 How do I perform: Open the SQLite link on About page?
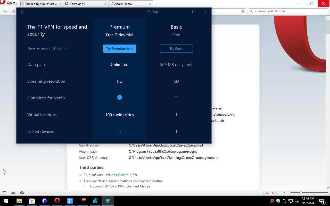coord(123,175)
